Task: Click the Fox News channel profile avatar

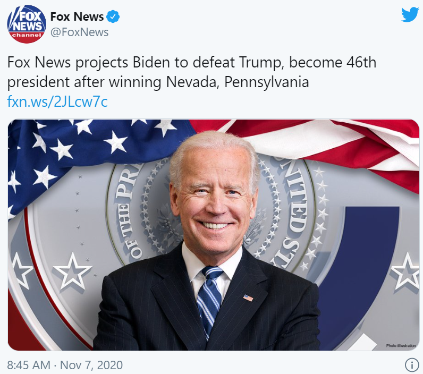Action: pos(27,24)
